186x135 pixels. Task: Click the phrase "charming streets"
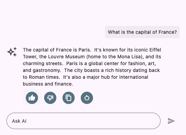[42, 63]
